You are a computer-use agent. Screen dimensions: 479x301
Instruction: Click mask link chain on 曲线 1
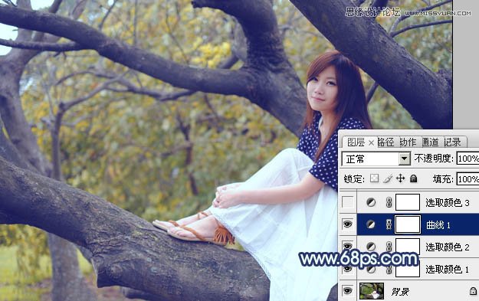tap(389, 224)
